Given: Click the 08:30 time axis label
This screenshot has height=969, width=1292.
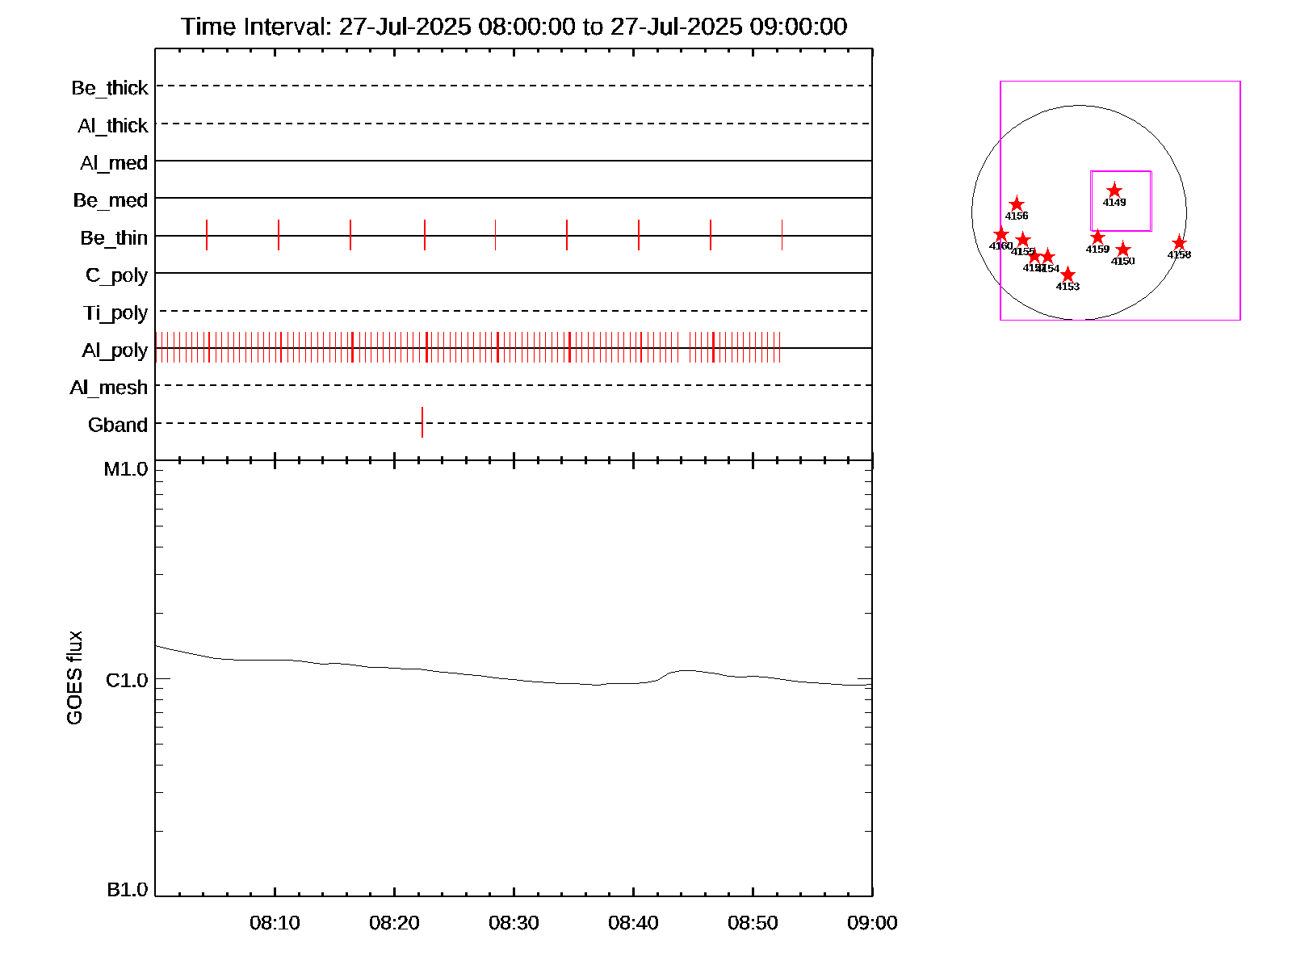Looking at the screenshot, I should (x=514, y=923).
